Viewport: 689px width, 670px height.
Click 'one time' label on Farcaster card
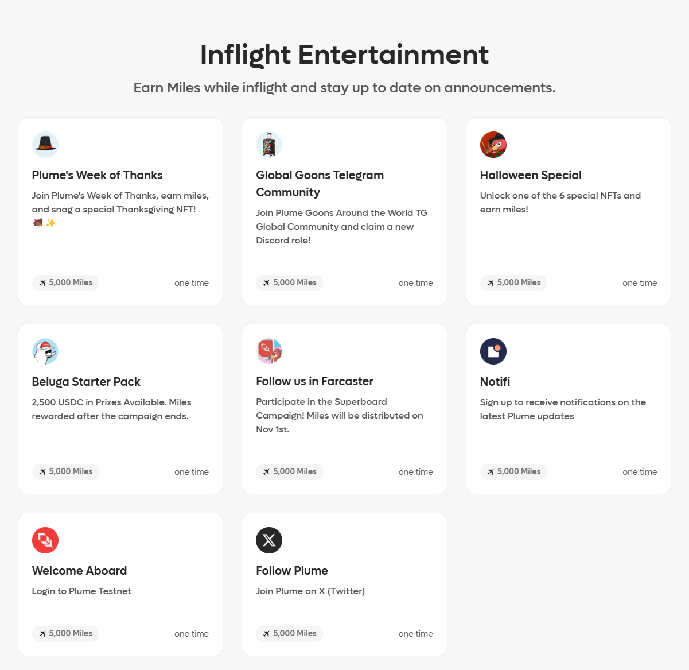[x=416, y=472]
